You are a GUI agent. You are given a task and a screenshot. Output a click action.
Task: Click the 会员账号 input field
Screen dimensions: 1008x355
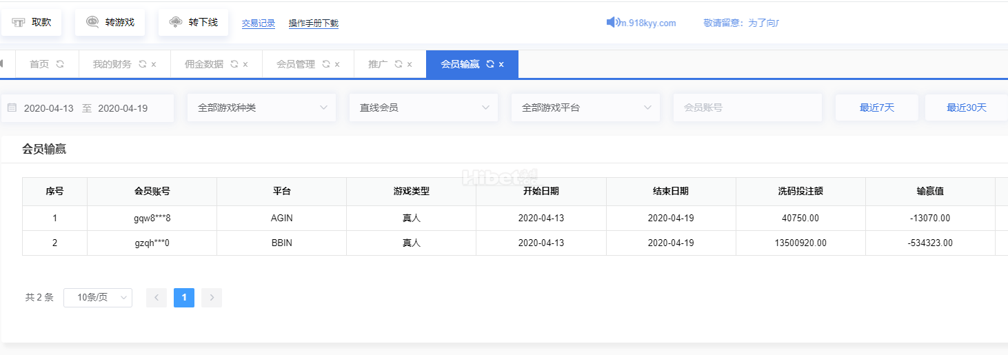(x=747, y=108)
